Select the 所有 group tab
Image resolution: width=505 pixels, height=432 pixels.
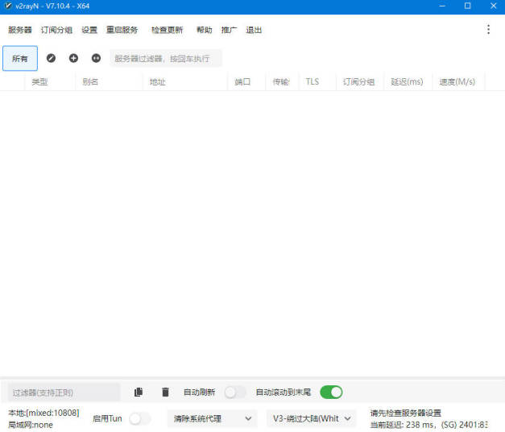click(20, 58)
